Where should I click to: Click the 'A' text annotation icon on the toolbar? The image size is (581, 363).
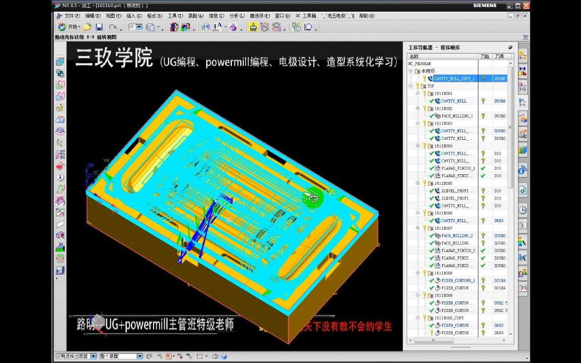point(216,27)
